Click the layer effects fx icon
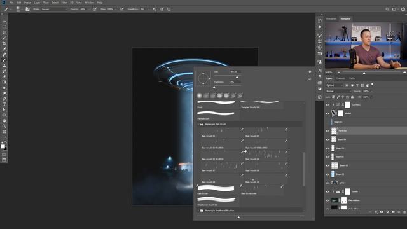The image size is (407, 229). [376, 212]
